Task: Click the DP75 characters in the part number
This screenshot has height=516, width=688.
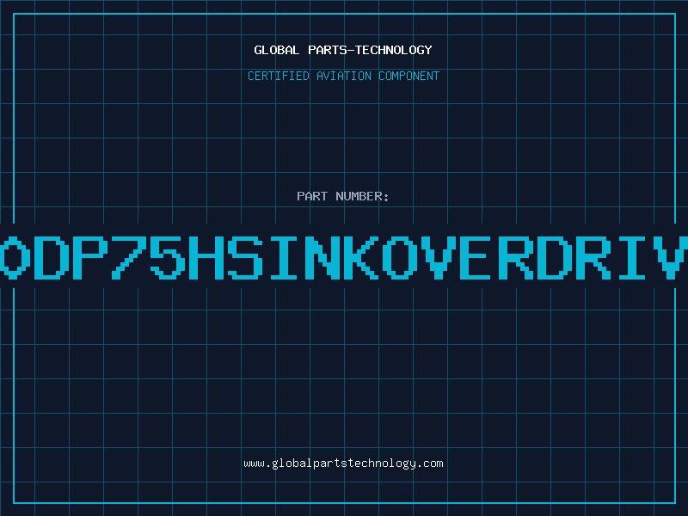Action: (110, 257)
